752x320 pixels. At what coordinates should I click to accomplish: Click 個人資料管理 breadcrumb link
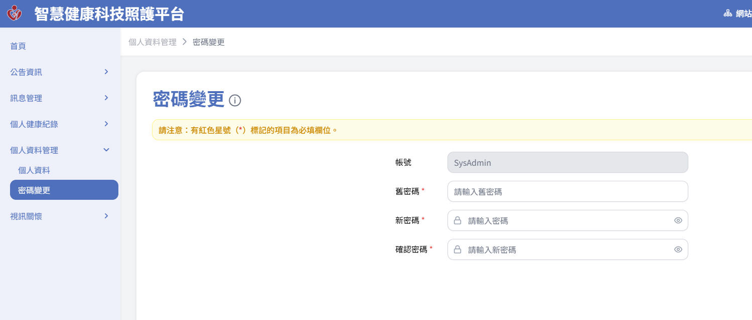153,42
